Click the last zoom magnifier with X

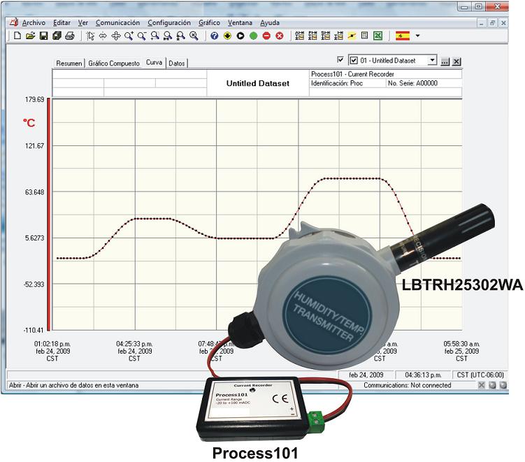(194, 36)
